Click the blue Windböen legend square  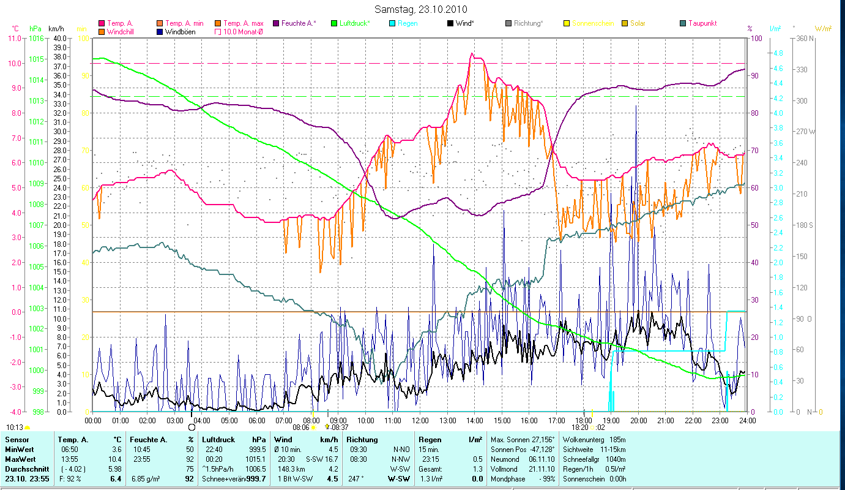160,31
